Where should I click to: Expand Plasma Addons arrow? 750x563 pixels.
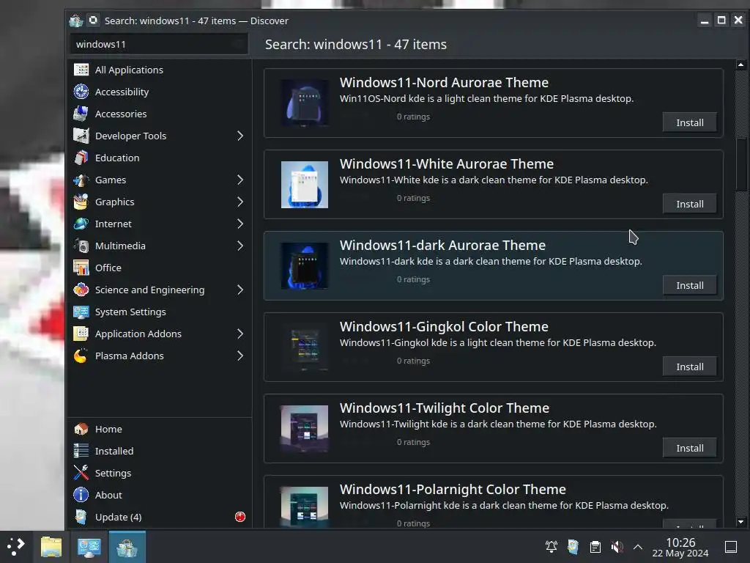240,356
